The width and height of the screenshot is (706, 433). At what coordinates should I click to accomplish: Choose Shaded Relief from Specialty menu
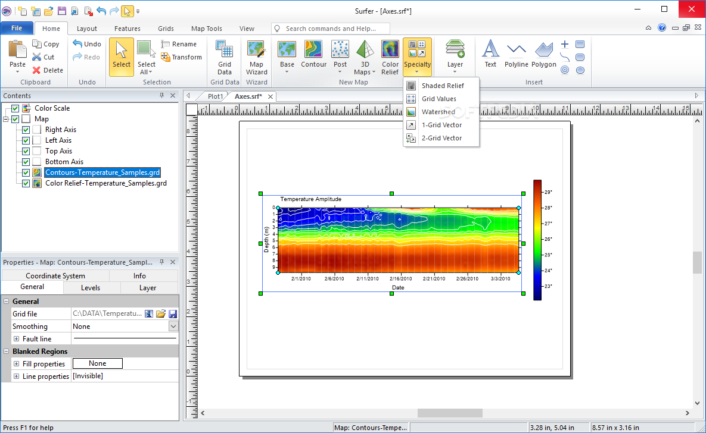pos(441,86)
